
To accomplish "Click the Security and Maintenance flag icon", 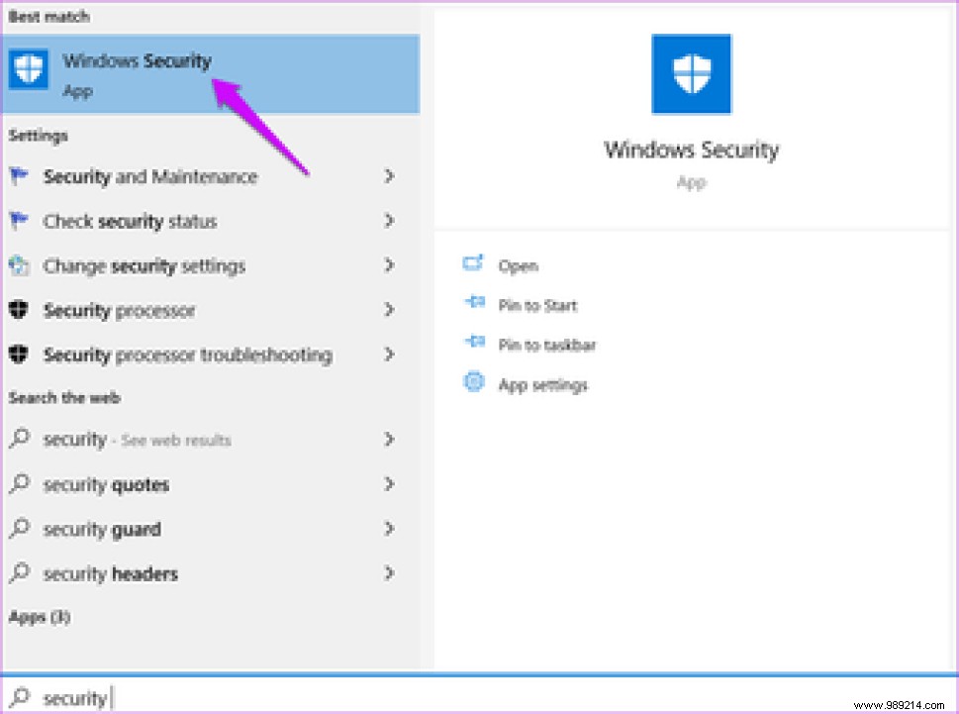I will coord(20,176).
